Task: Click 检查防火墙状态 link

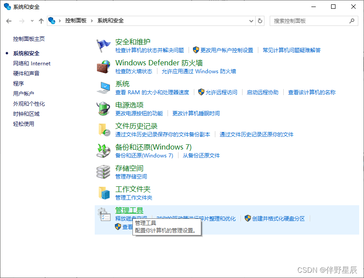Action: pos(134,71)
